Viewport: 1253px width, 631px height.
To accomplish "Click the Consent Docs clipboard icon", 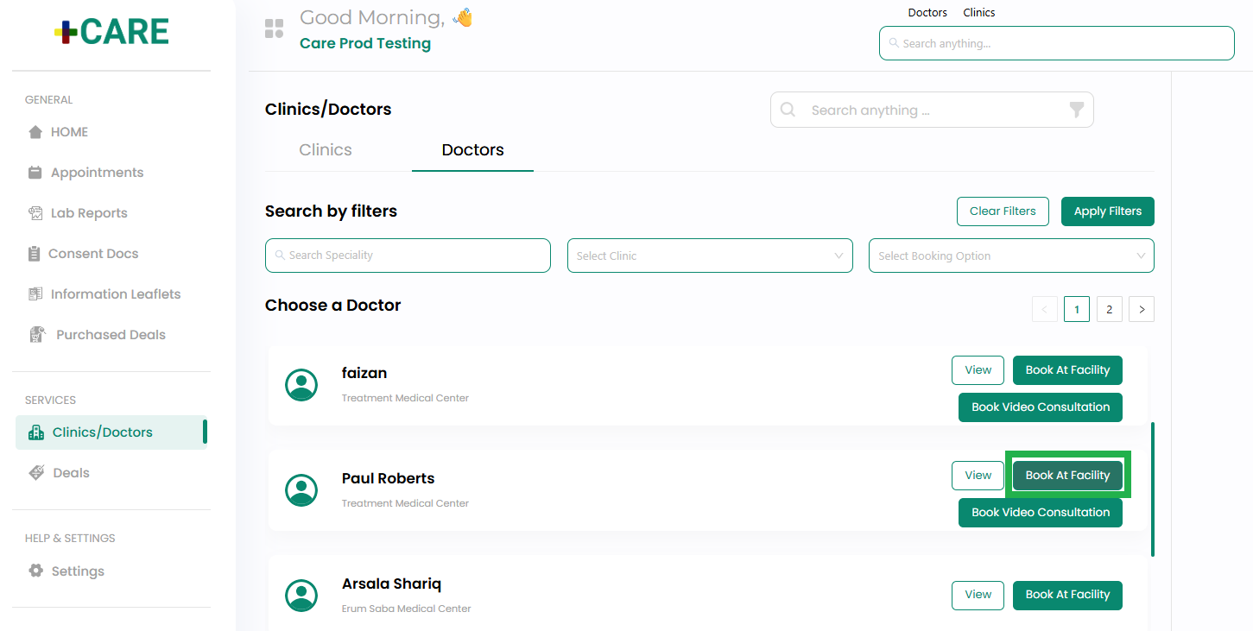I will 35,254.
